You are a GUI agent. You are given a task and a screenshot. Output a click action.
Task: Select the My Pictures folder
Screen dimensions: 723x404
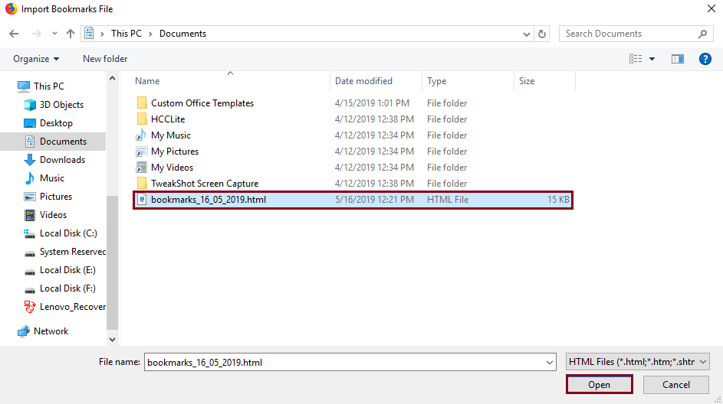point(175,151)
